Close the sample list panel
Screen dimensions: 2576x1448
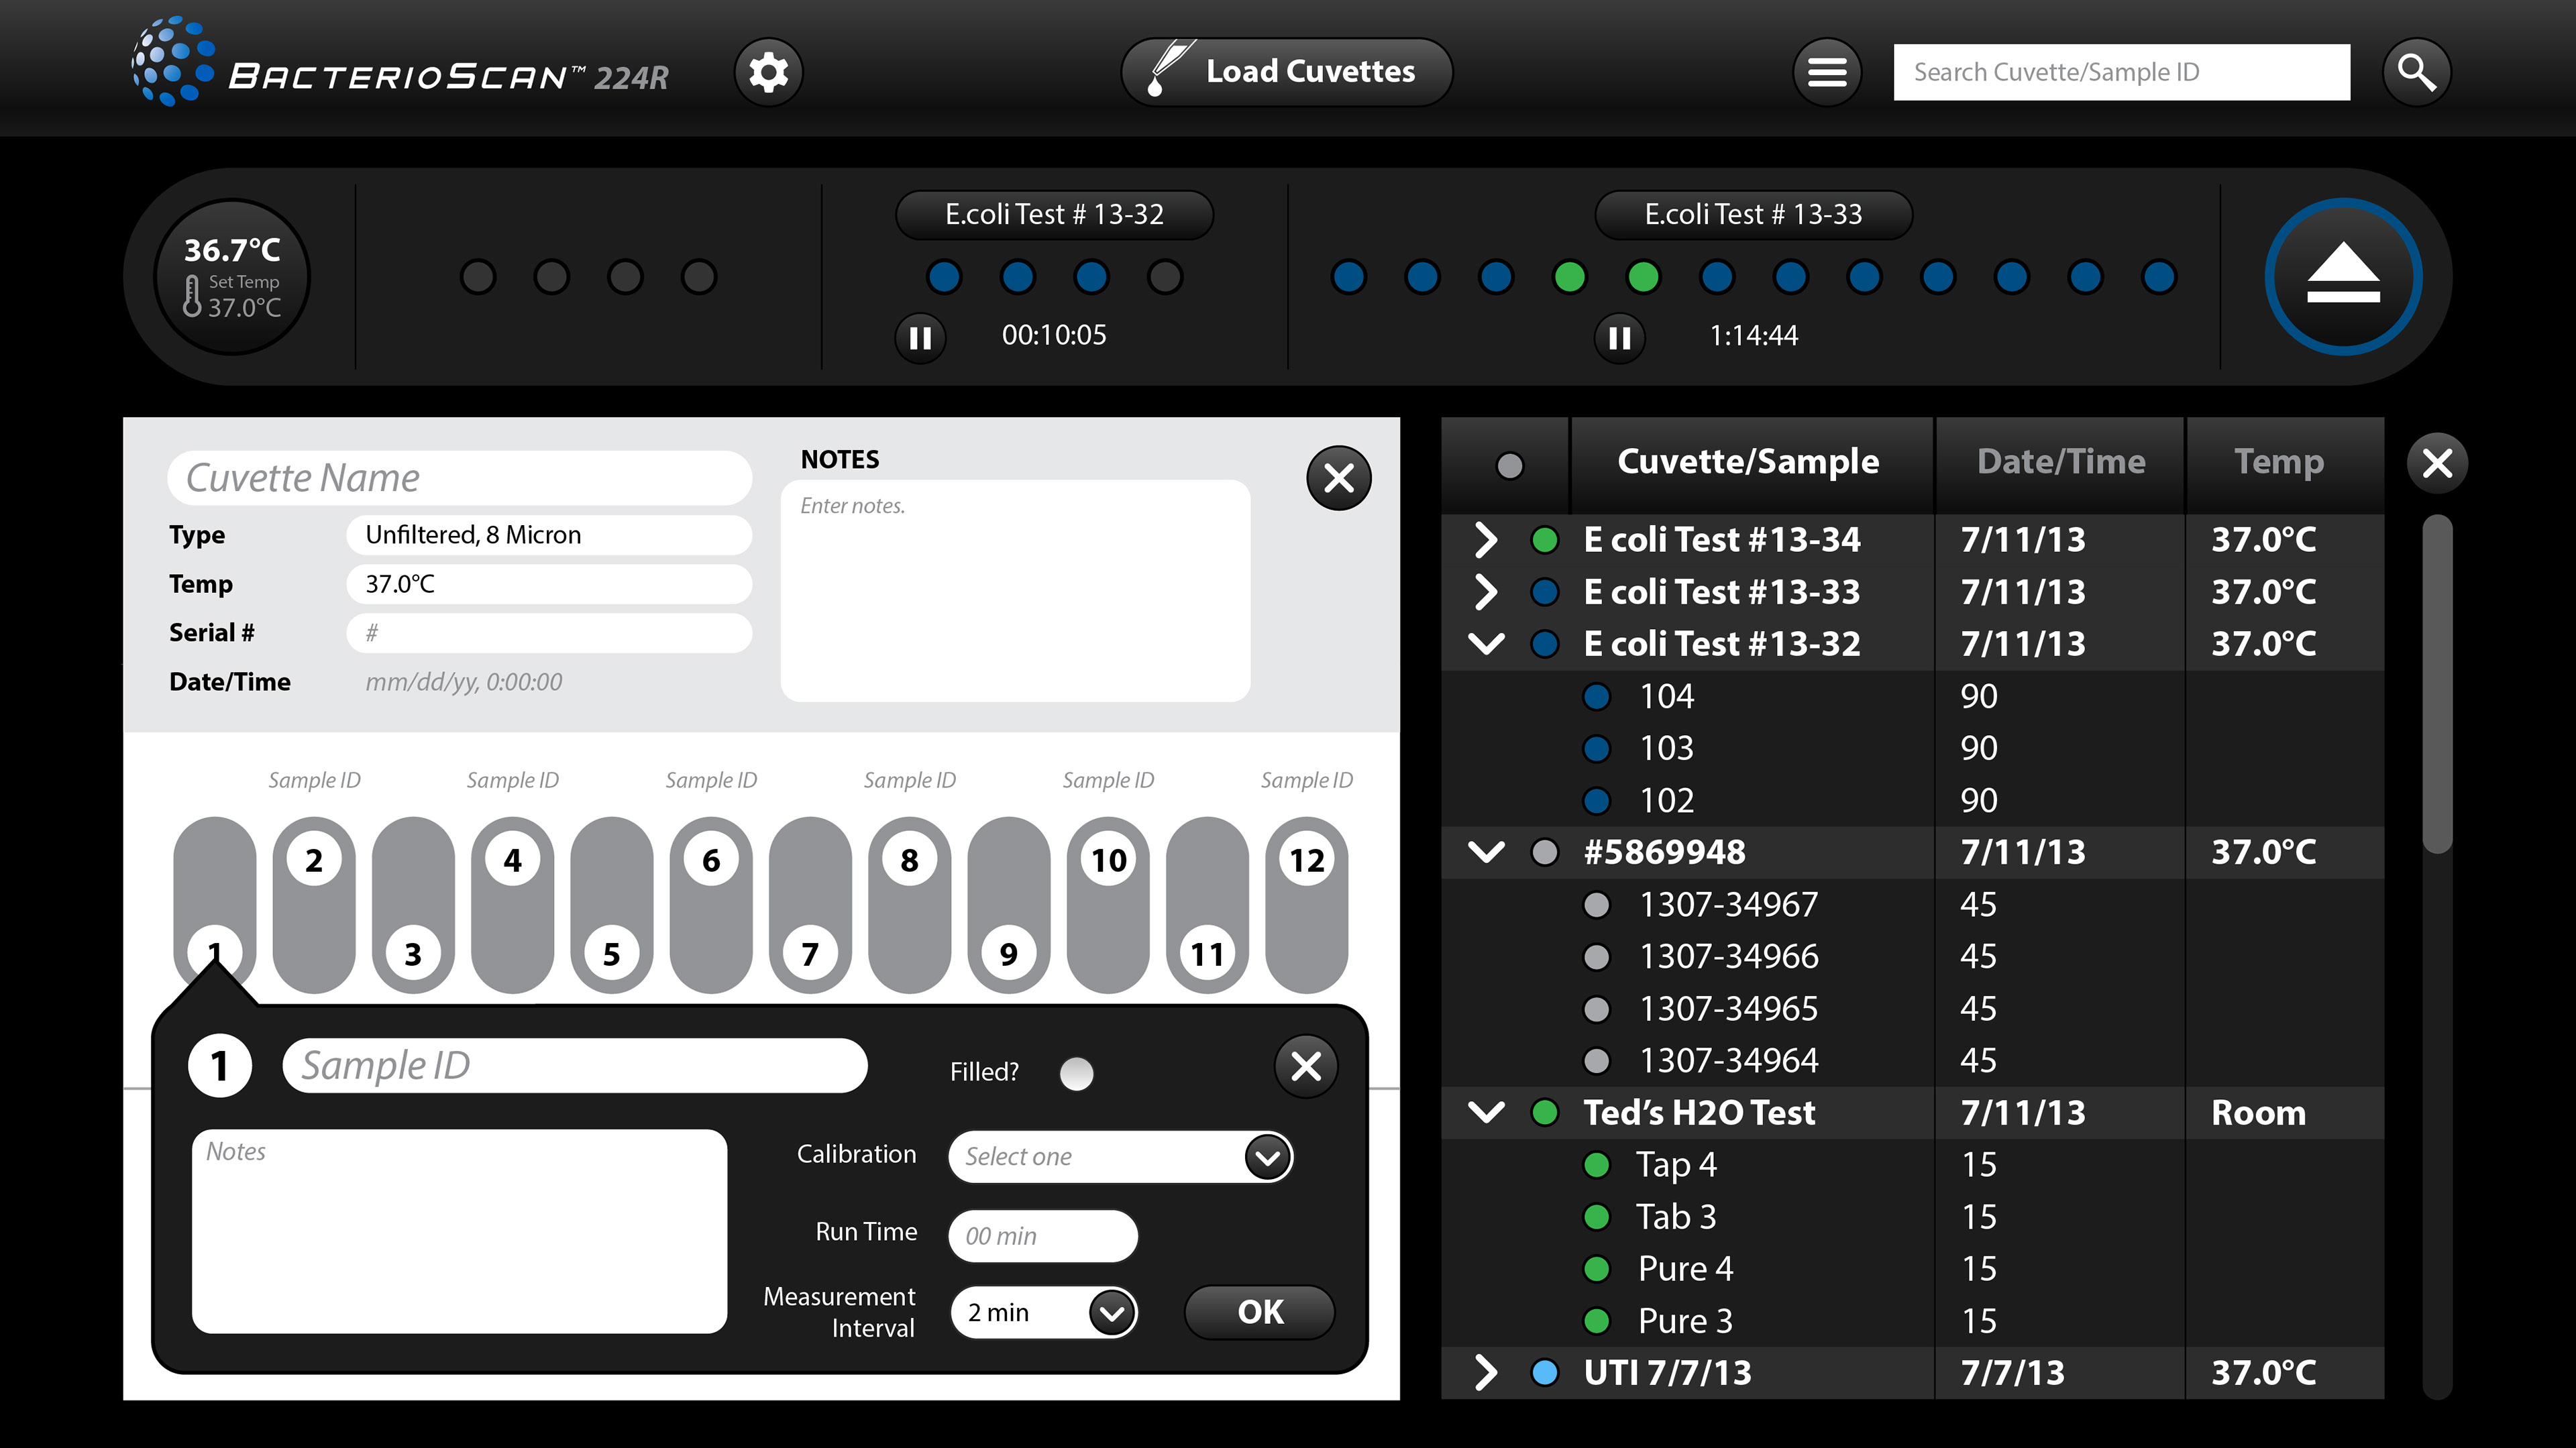point(2437,463)
